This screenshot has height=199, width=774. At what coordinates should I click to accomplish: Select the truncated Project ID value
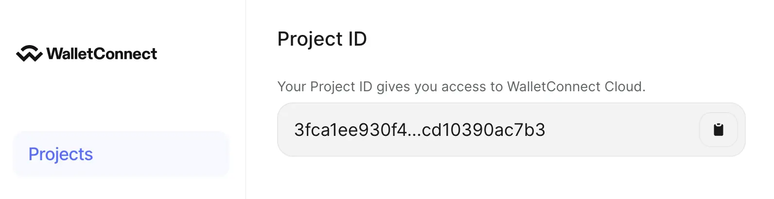[x=420, y=130]
